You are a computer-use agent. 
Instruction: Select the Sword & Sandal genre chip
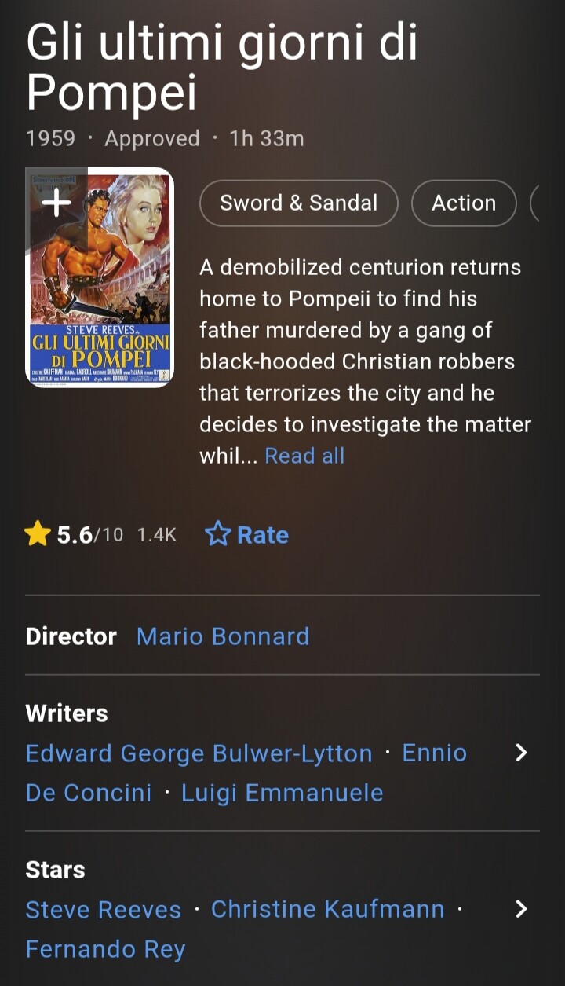pyautogui.click(x=299, y=203)
